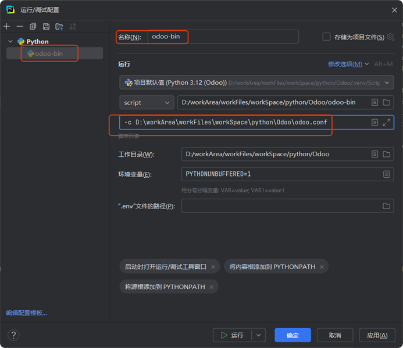403x348 pixels.
Task: Select the Python group node
Action: click(33, 41)
